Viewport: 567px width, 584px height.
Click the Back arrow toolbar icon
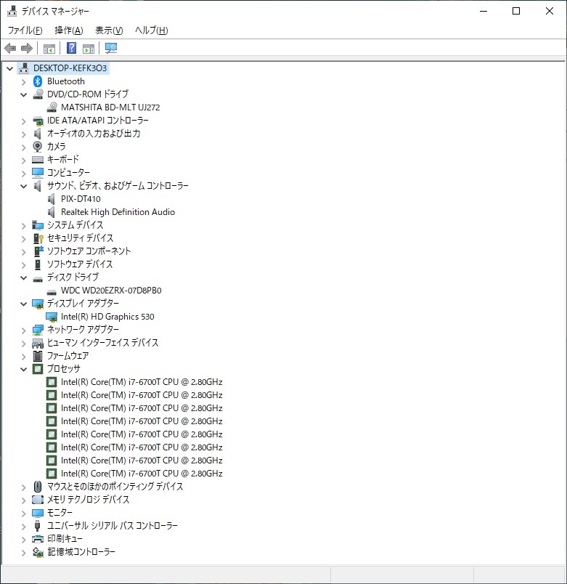[10, 48]
